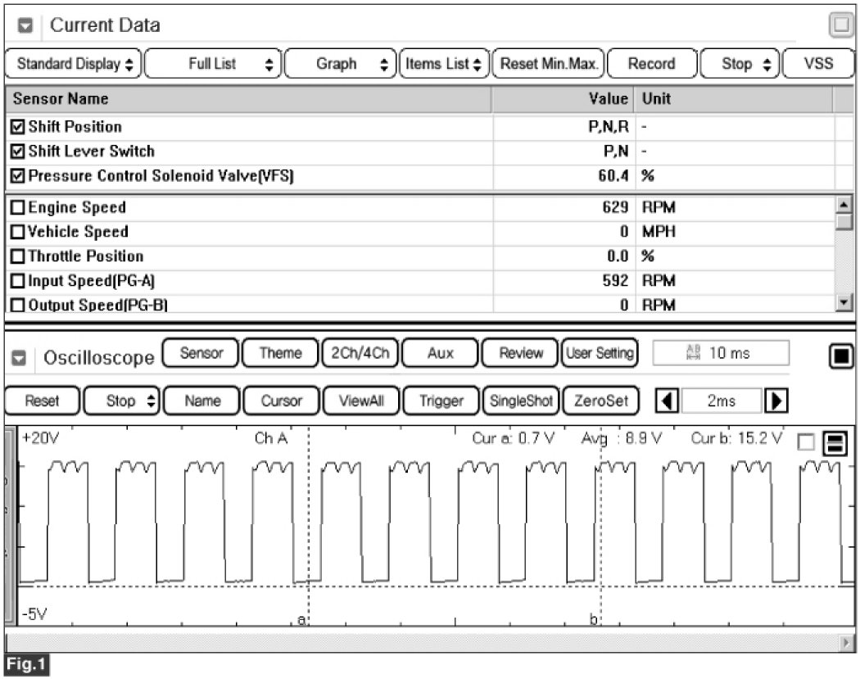860x679 pixels.
Task: Click the Record button
Action: pos(651,64)
